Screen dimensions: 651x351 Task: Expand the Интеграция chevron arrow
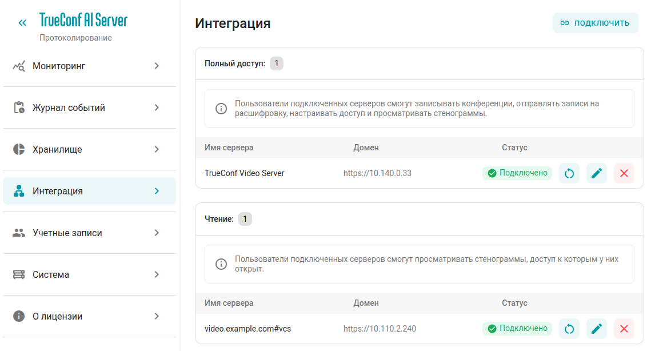[x=157, y=191]
